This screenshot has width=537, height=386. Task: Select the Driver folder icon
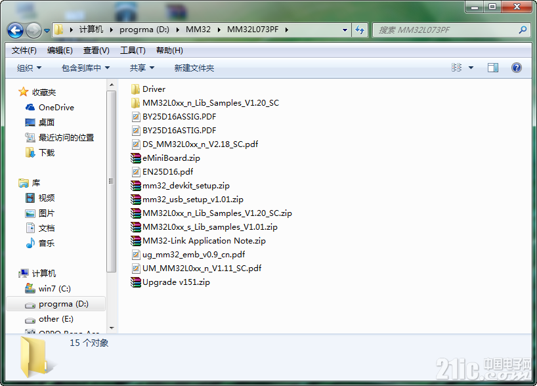pos(135,89)
